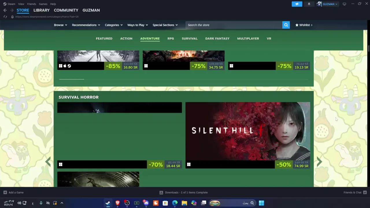370x208 pixels.
Task: Open Steam from the taskbar
Action: pos(108,203)
